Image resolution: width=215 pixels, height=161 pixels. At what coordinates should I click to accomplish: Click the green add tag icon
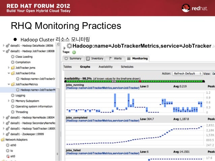[74, 52]
